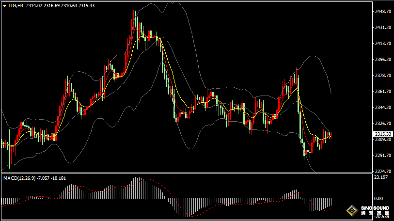The width and height of the screenshot is (394, 221).
Task: Click the 2396.20 price axis label
Action: [383, 60]
